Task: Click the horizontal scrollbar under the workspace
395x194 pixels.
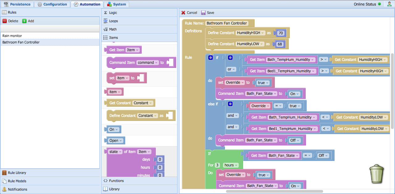Action: [x=274, y=191]
